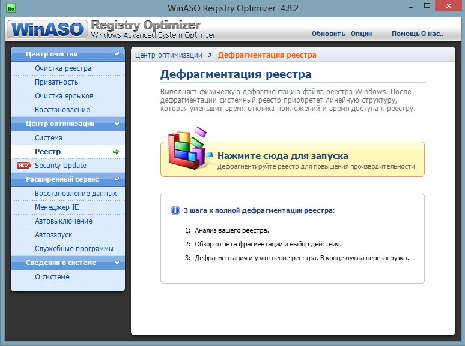Click the colorful defragmentation blocks icon
The width and height of the screenshot is (465, 346).
tap(189, 149)
